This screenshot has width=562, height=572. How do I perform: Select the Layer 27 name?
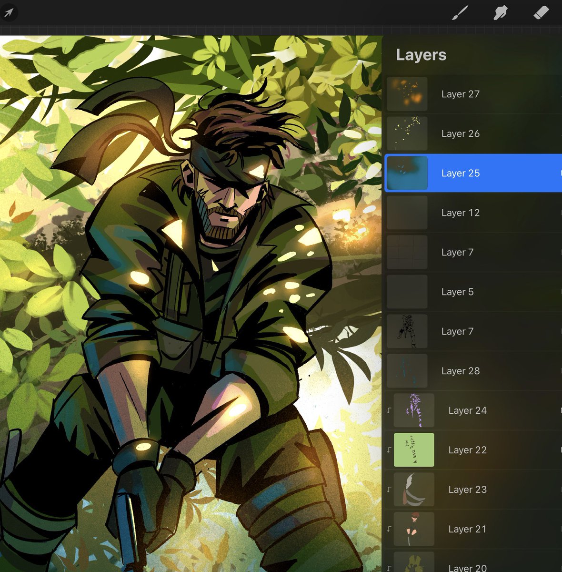pyautogui.click(x=461, y=94)
